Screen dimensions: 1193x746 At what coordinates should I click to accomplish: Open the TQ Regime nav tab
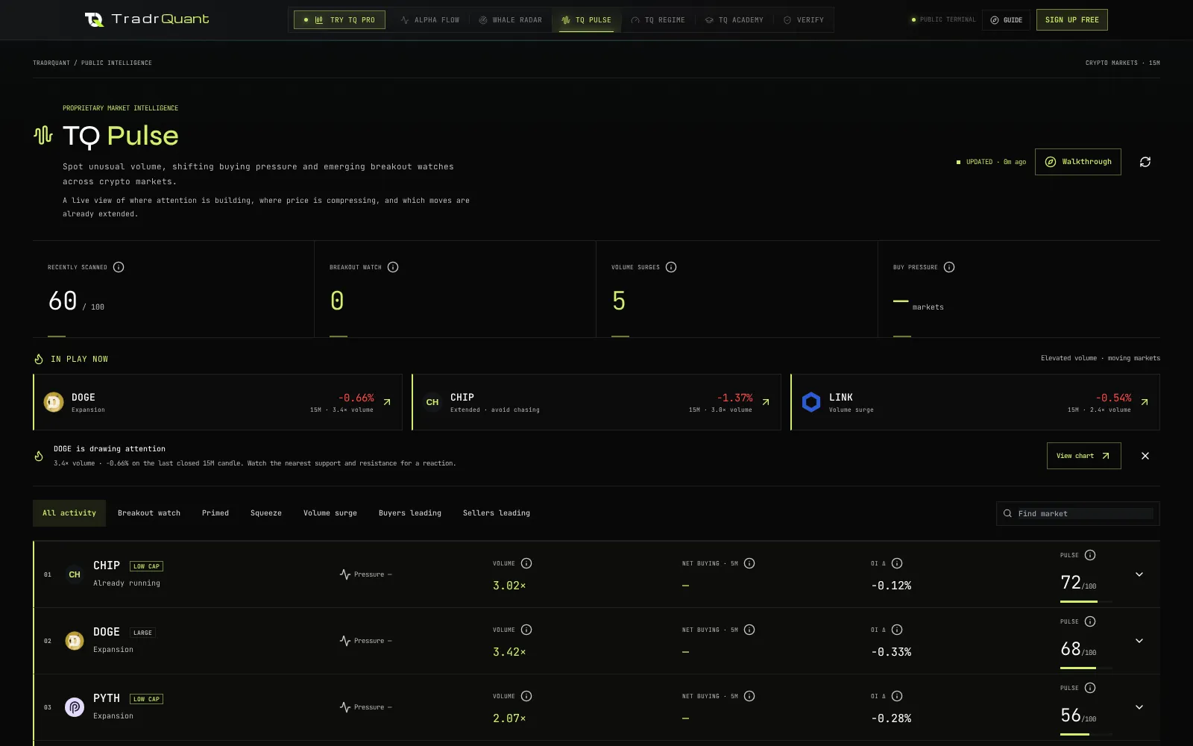658,20
